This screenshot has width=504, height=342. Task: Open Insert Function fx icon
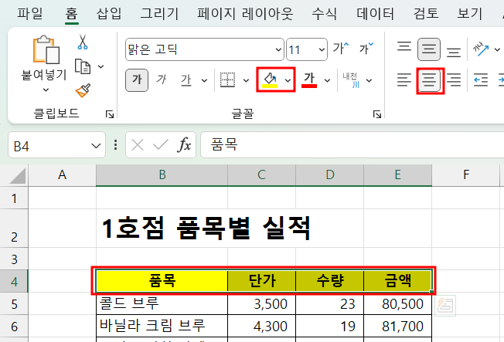(x=184, y=145)
